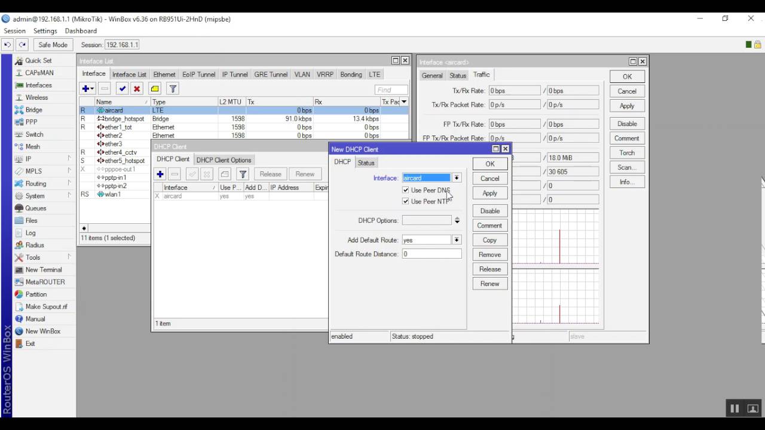765x430 pixels.
Task: Click Exit in the sidebar
Action: tap(30, 343)
